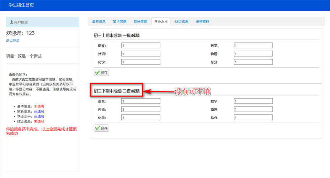Viewport: 330px width, 178px height.
Task: Select 外语 input under 二模成绩
Action: [x=140, y=110]
